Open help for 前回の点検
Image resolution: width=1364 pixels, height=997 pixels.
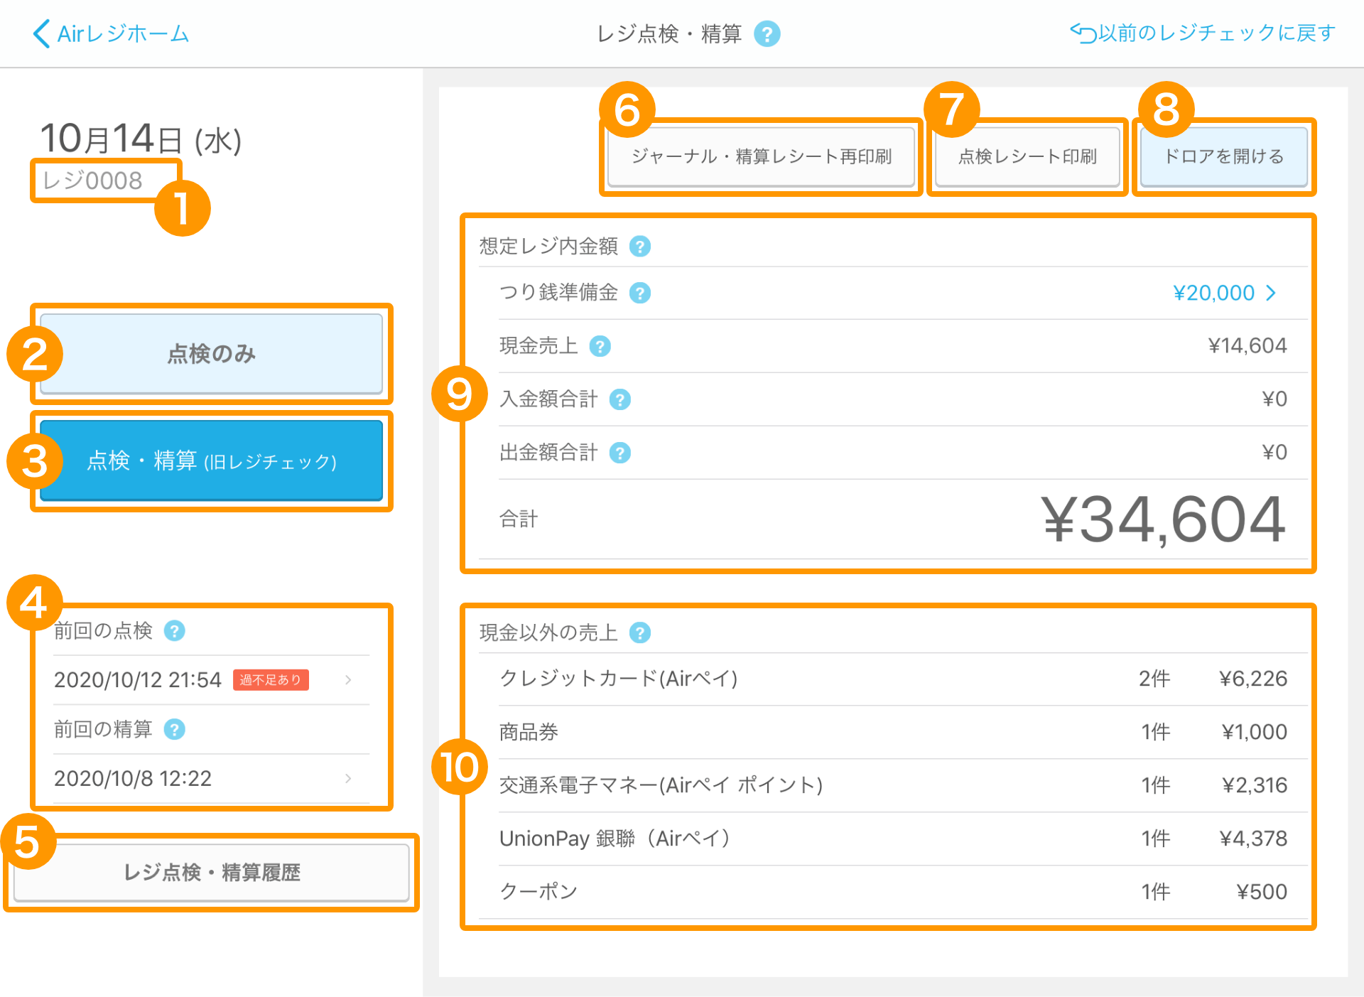click(174, 630)
